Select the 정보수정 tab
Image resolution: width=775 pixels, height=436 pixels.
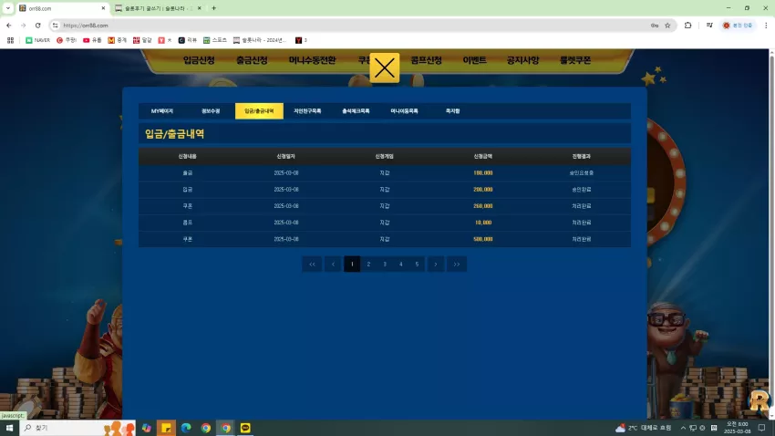point(211,111)
